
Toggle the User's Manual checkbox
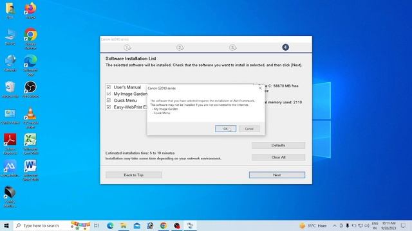109,87
